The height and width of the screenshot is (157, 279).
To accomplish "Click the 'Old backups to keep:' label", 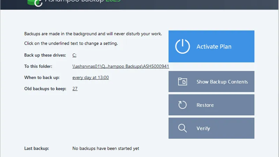I will (x=45, y=89).
